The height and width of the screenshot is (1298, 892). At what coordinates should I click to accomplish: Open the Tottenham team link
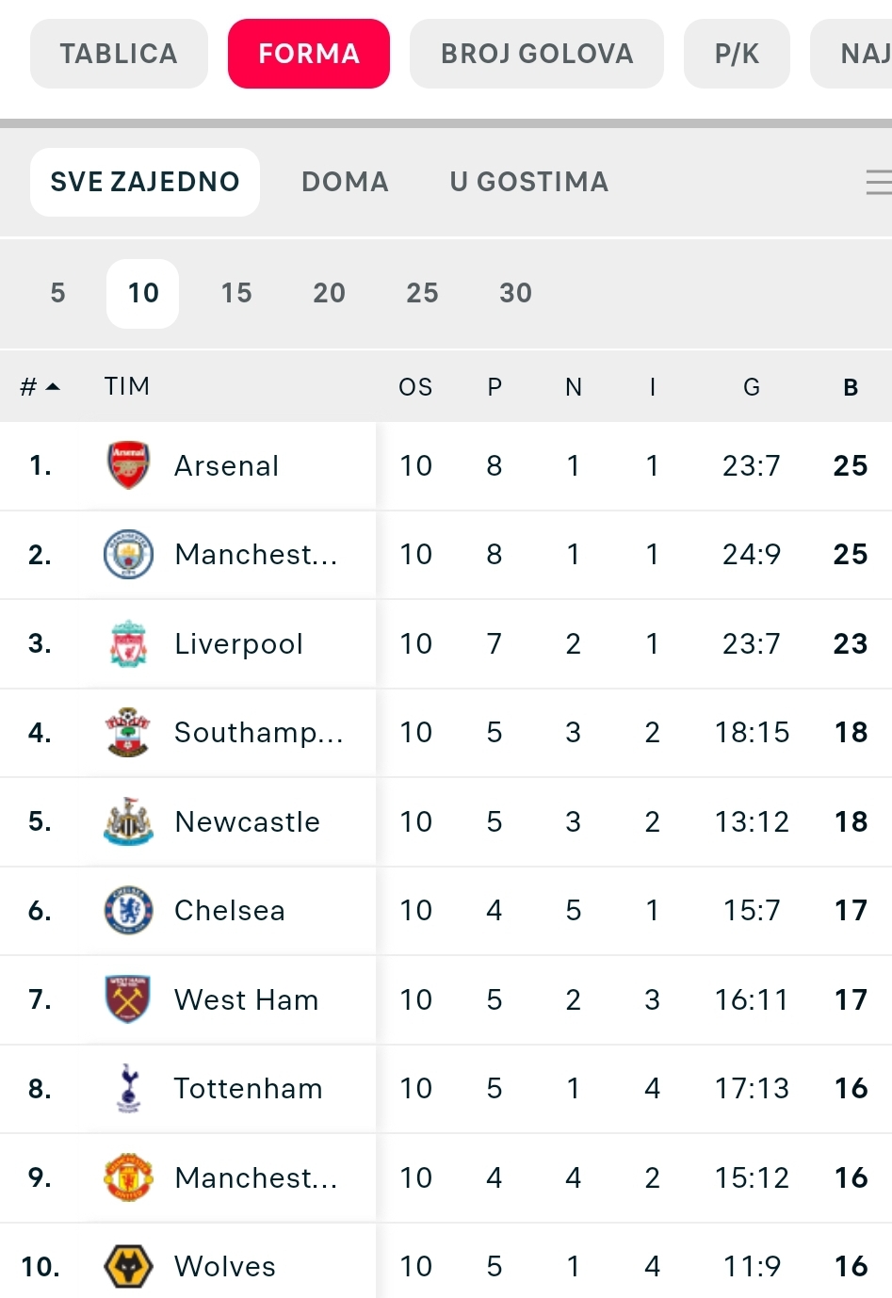click(248, 1088)
